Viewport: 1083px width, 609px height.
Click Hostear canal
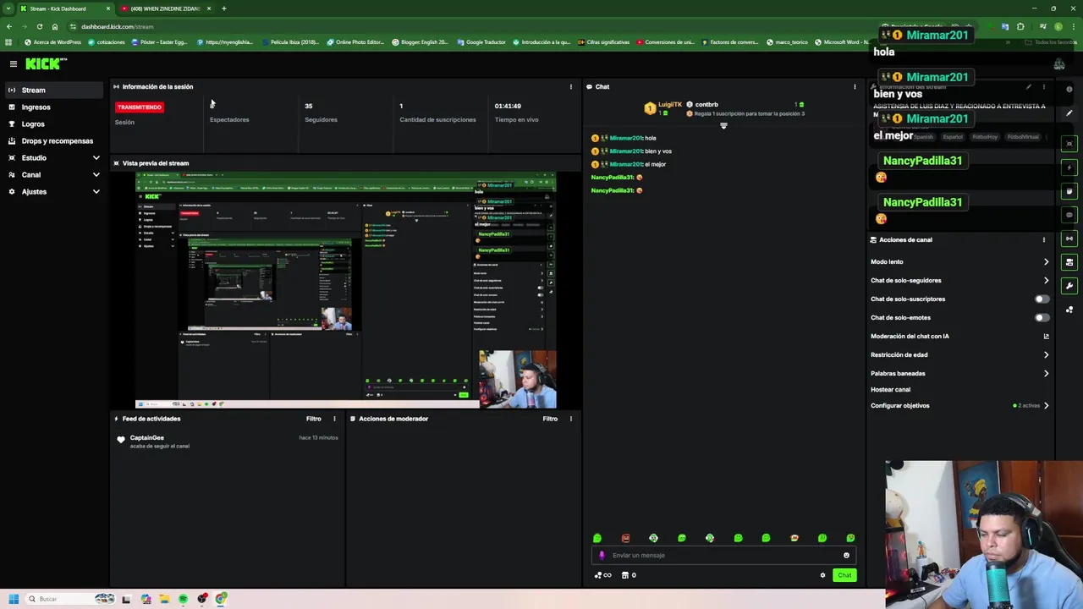[890, 390]
